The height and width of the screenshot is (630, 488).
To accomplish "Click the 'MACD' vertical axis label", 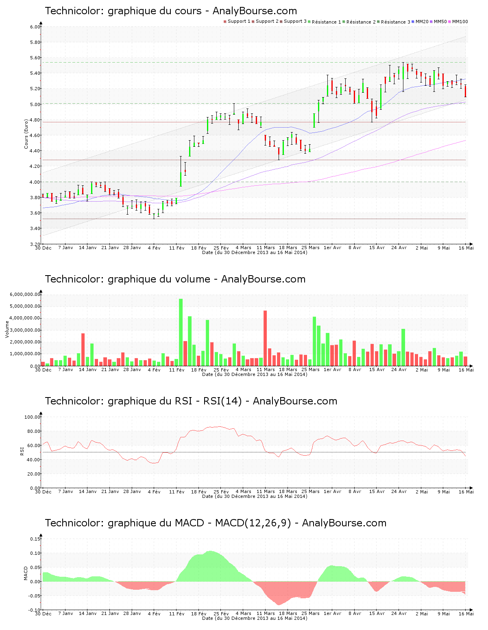I will coord(26,573).
